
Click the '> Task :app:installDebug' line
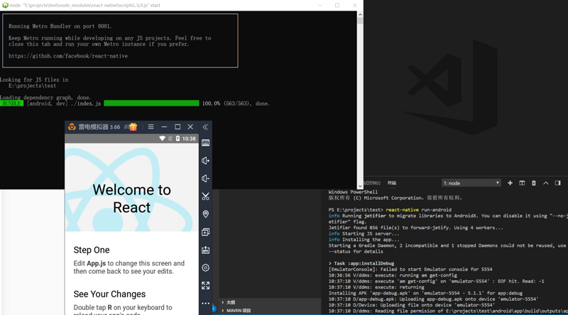click(x=361, y=263)
